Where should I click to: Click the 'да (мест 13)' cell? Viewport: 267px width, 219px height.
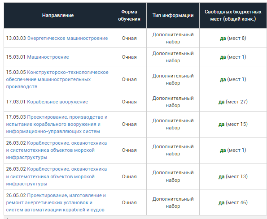coord(233,176)
